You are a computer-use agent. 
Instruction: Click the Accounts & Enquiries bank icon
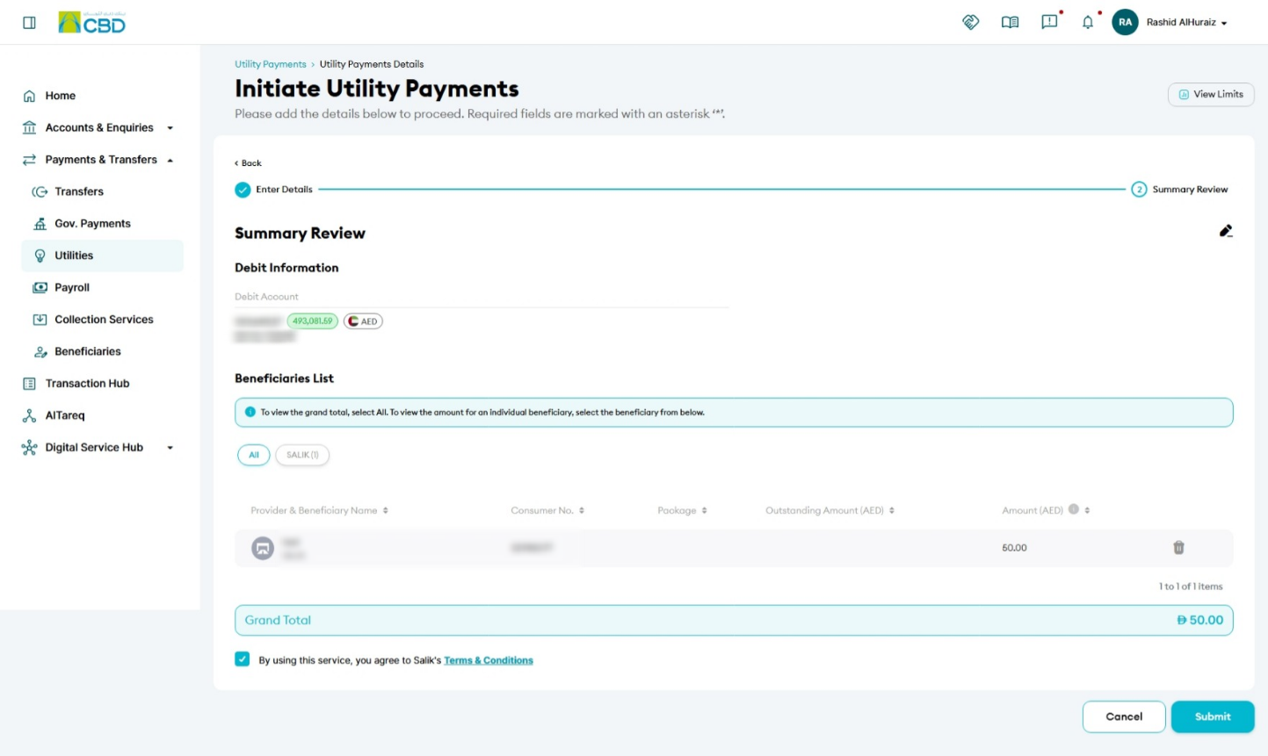29,127
